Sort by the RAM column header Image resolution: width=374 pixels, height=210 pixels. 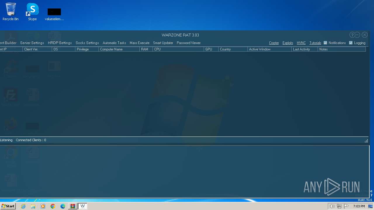[146, 49]
